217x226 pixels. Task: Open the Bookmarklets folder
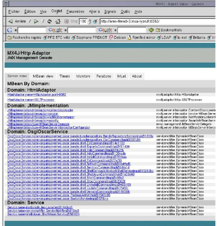(169, 30)
